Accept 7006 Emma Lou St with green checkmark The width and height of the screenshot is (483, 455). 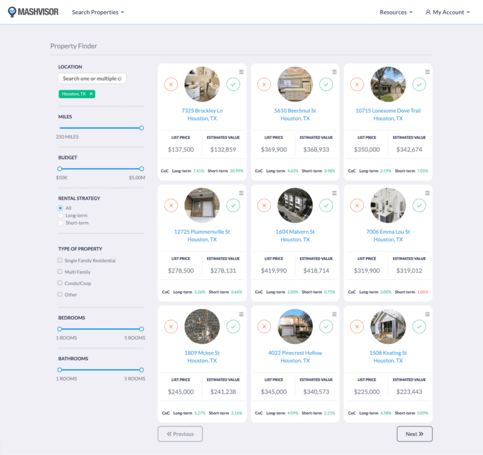[x=419, y=205]
